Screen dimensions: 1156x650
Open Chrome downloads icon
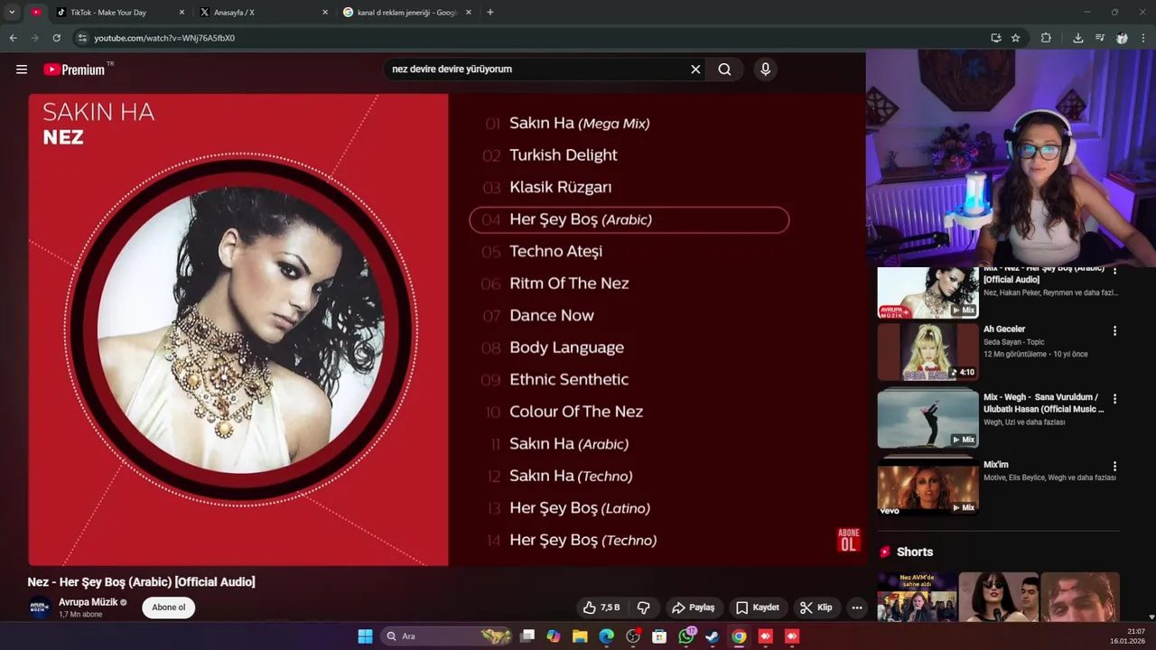click(1077, 38)
